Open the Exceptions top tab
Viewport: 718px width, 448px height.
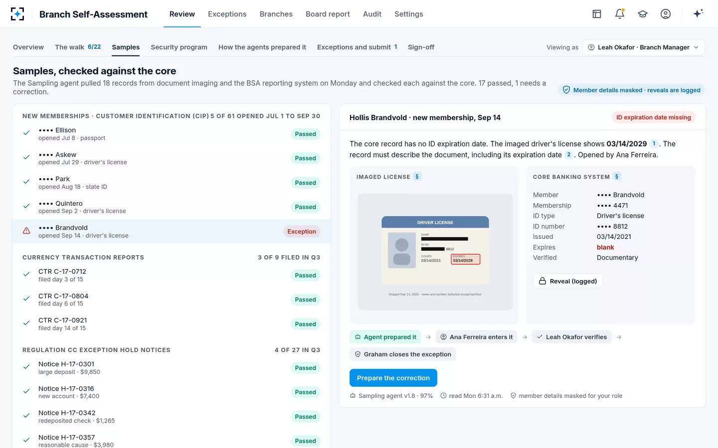tap(227, 14)
